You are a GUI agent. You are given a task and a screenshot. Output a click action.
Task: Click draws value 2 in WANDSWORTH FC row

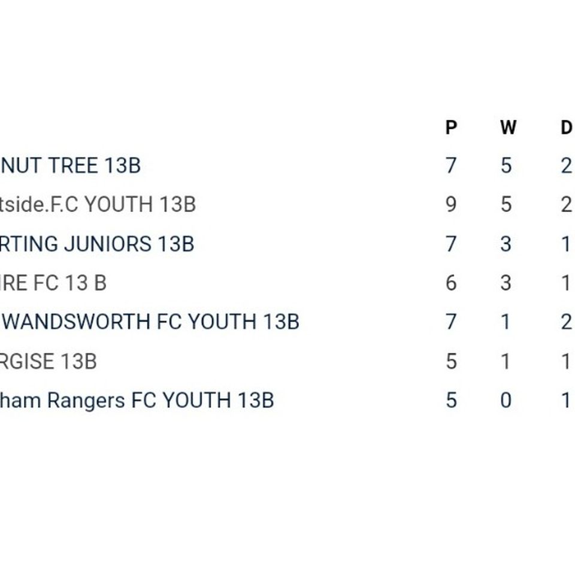tap(567, 322)
